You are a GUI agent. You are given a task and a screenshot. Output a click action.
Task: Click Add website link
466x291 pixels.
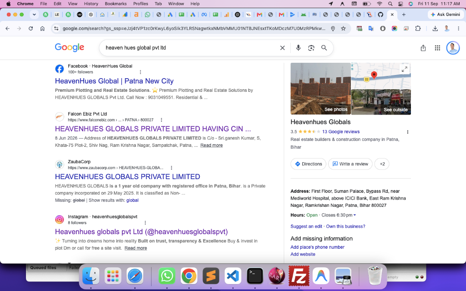(x=303, y=254)
